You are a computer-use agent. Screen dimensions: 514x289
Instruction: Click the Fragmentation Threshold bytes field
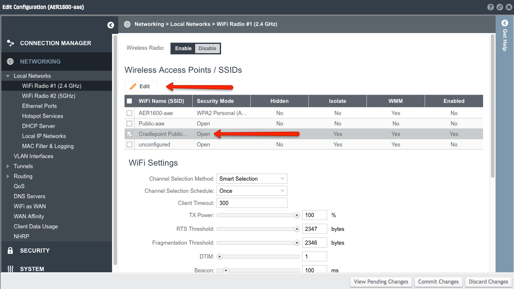pos(314,243)
